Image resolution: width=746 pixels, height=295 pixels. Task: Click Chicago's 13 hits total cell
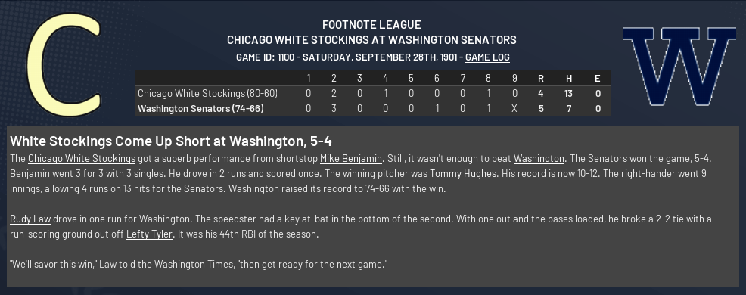pos(568,93)
